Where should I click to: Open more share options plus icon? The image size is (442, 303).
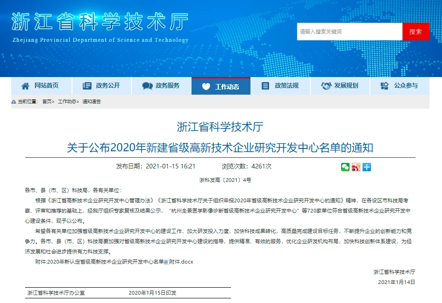click(x=367, y=167)
